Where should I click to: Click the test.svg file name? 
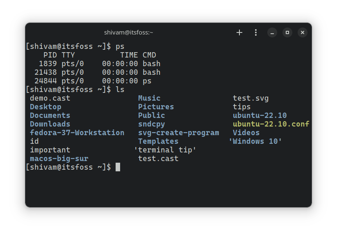click(x=250, y=98)
